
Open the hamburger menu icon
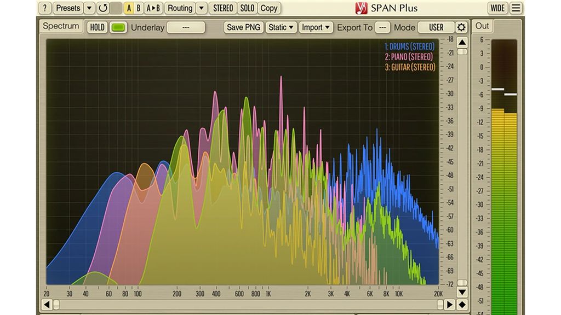click(x=516, y=8)
